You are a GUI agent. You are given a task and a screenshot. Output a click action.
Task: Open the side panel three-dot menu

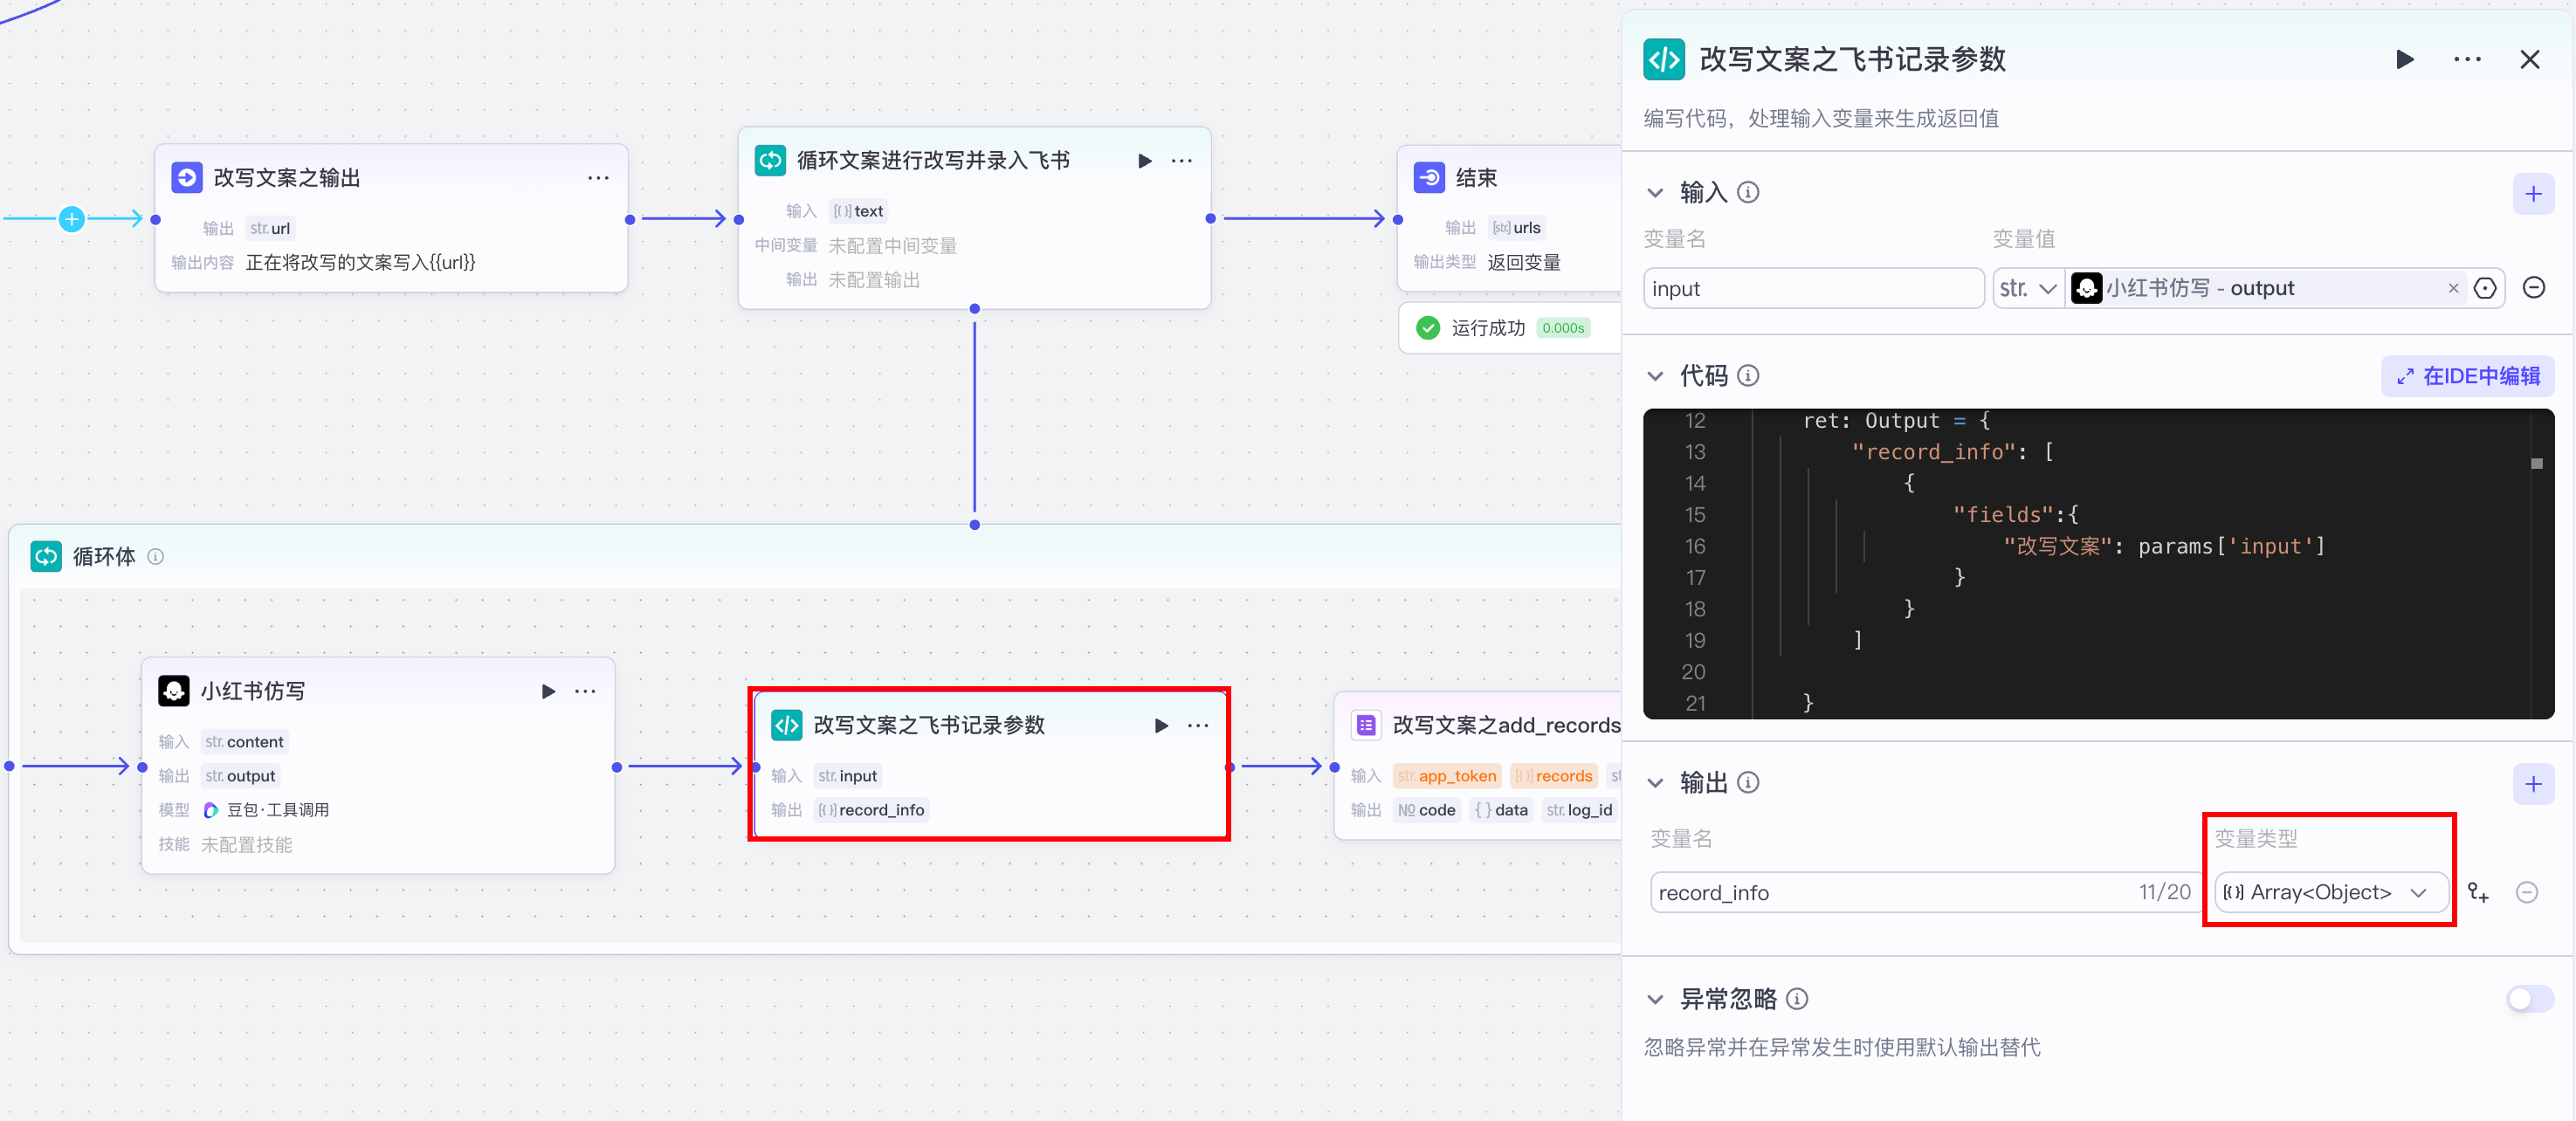click(x=2467, y=60)
